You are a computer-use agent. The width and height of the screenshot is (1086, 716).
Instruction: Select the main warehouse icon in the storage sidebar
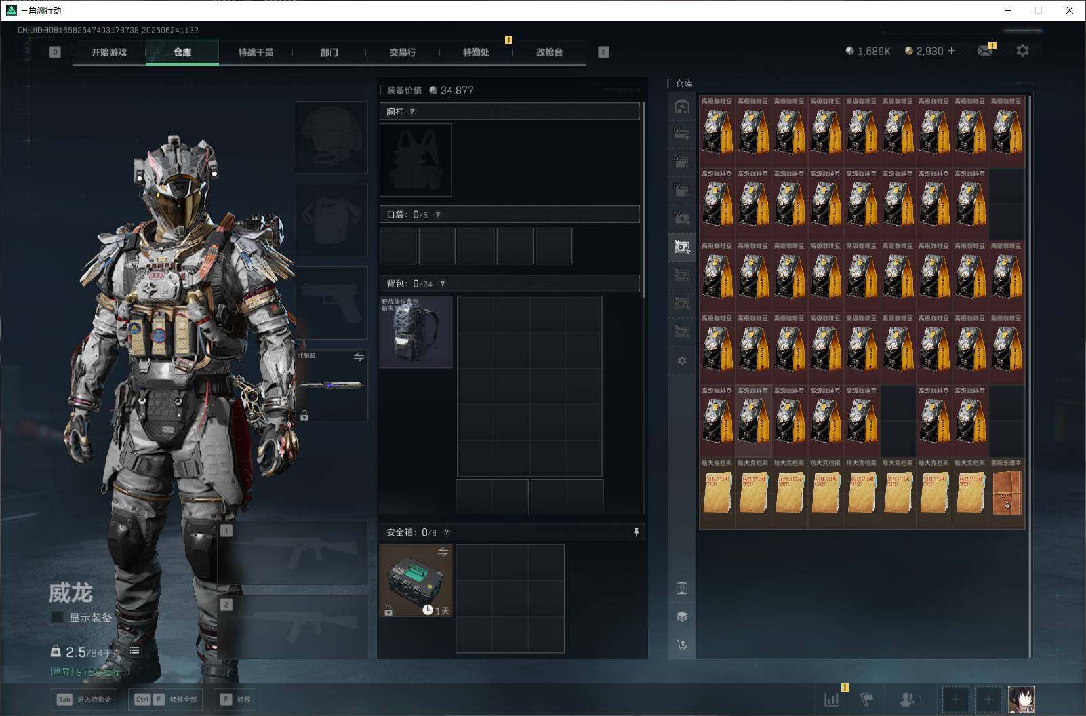click(682, 106)
